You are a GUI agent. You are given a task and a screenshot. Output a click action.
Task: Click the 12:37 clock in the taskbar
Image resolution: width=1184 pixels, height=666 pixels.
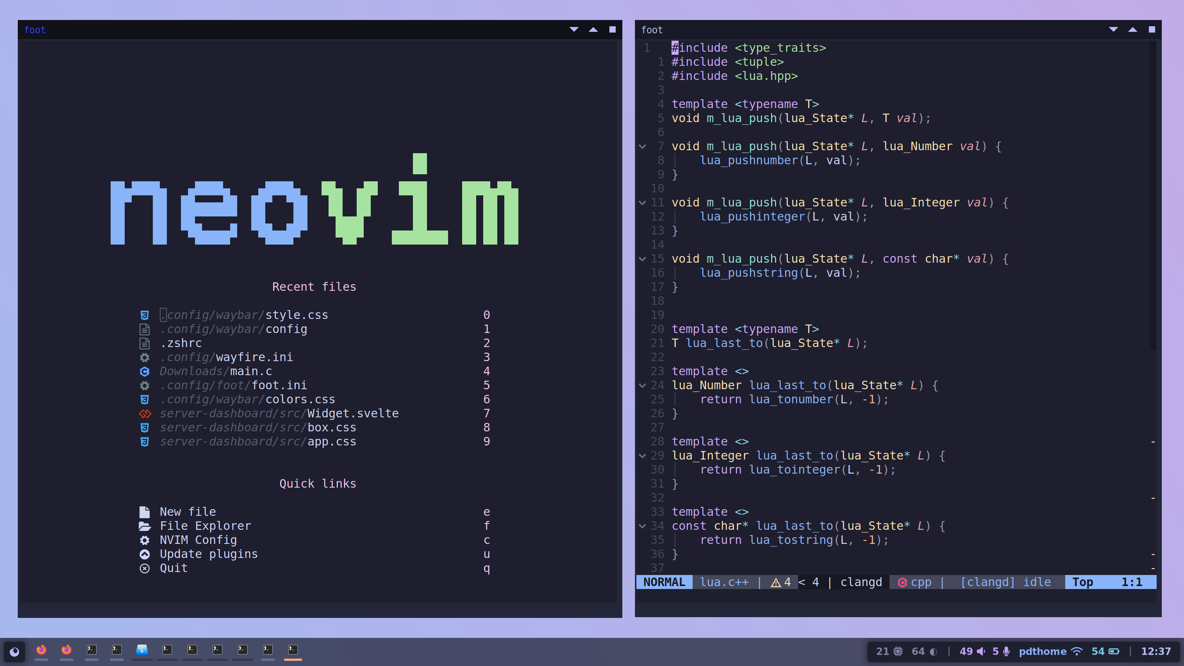coord(1156,651)
